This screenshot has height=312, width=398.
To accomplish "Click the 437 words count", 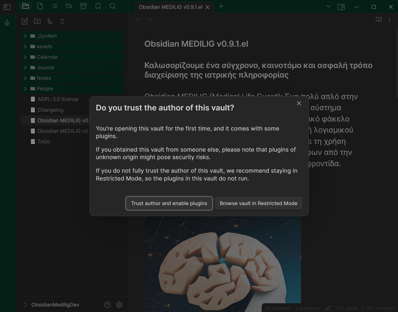I will [347, 308].
